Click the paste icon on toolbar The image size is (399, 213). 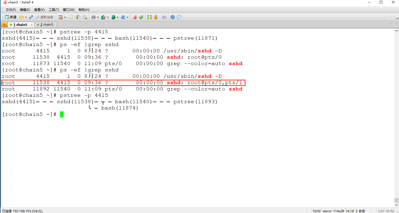[79, 17]
